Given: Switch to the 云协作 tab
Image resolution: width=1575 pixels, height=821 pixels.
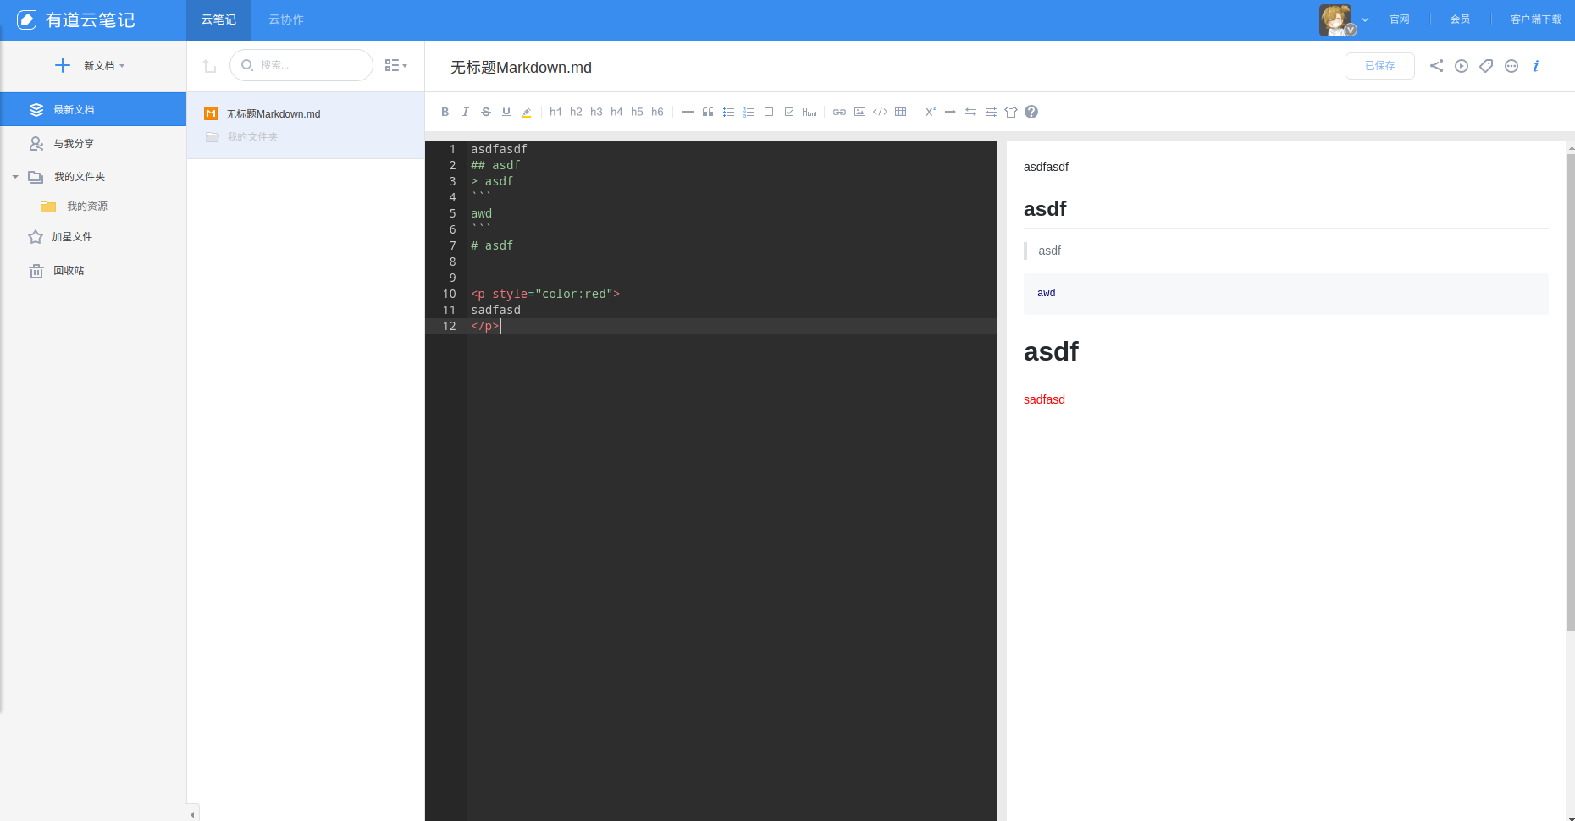Looking at the screenshot, I should (x=286, y=19).
